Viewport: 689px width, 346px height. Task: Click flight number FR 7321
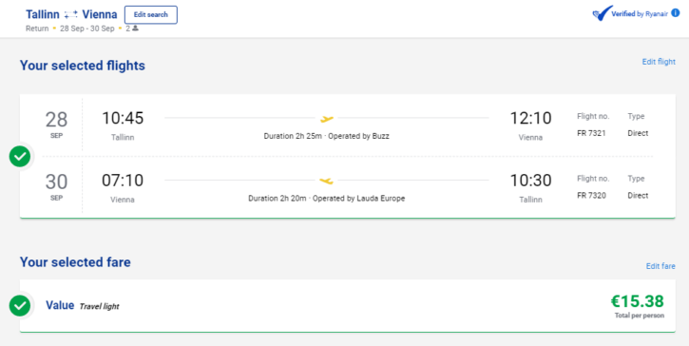[591, 133]
